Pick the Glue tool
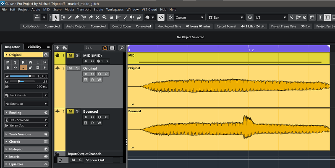The height and width of the screenshot is (168, 335). point(91,18)
